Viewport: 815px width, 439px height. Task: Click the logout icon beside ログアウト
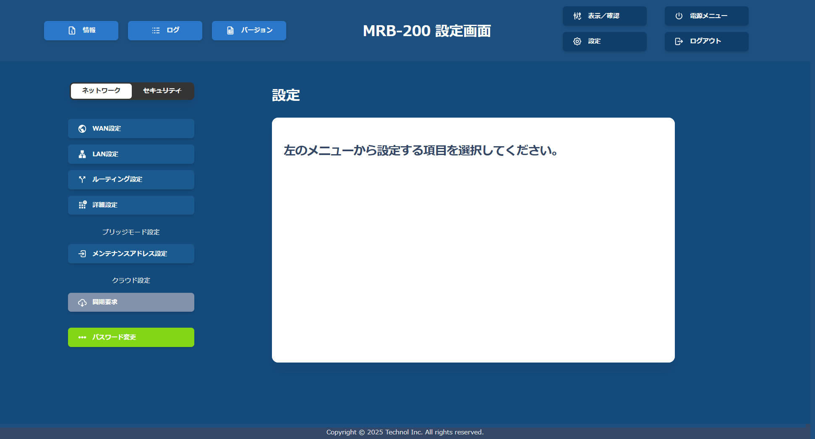(x=679, y=41)
